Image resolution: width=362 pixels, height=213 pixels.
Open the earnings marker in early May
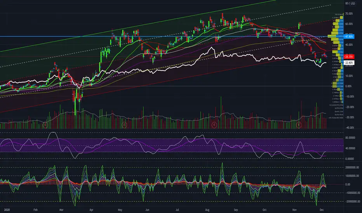pos(124,125)
